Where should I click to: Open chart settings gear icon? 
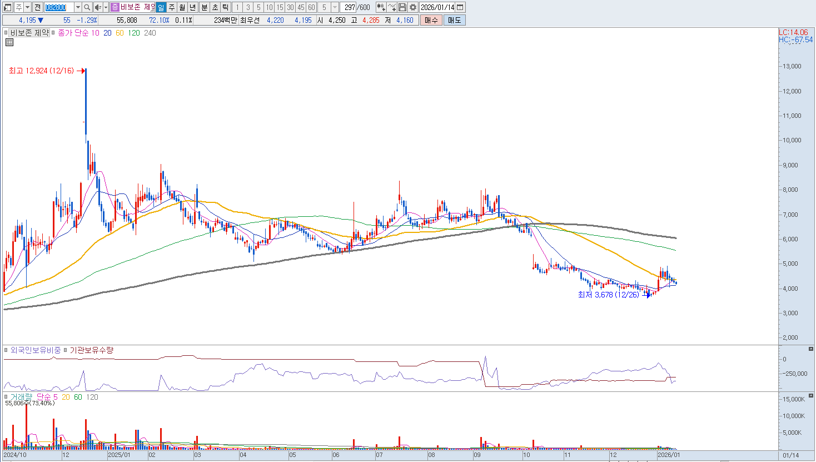click(413, 7)
